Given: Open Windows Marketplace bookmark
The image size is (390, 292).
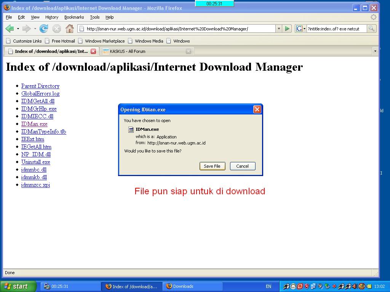Looking at the screenshot, I should click(x=101, y=41).
